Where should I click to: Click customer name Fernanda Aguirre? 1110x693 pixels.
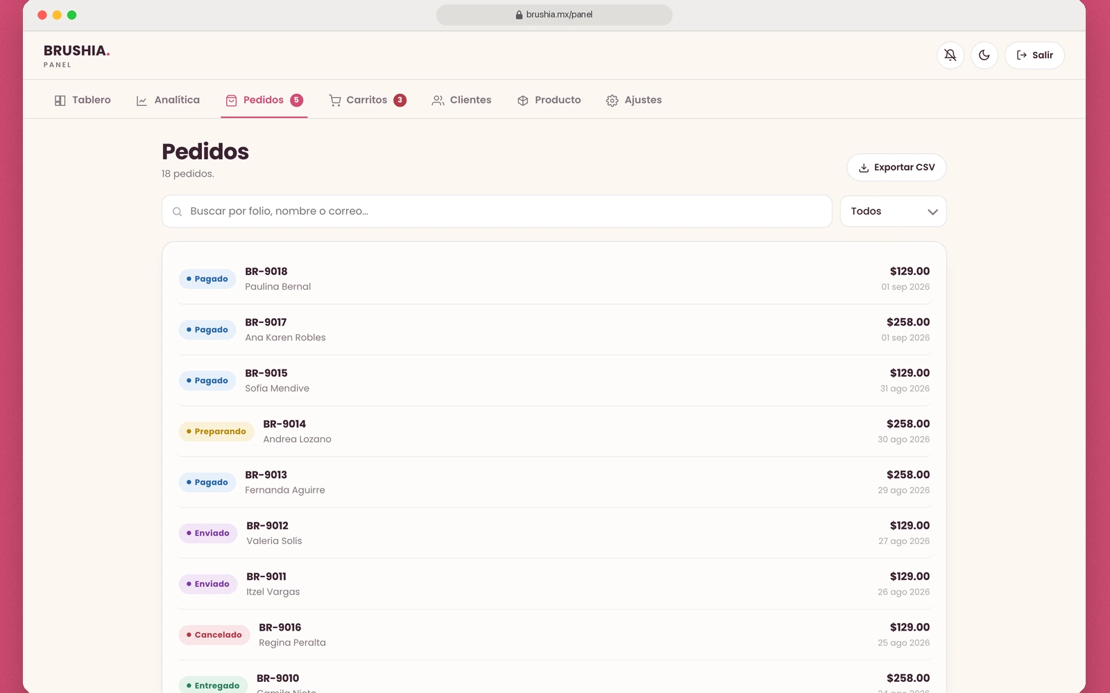point(285,490)
